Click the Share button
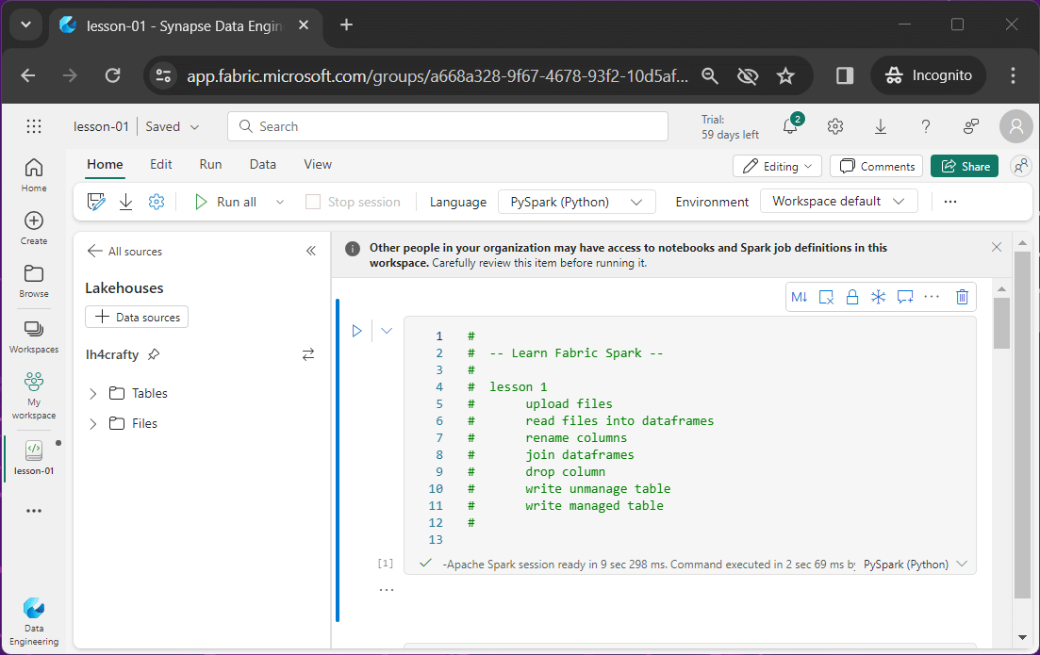The image size is (1040, 655). pyautogui.click(x=965, y=166)
